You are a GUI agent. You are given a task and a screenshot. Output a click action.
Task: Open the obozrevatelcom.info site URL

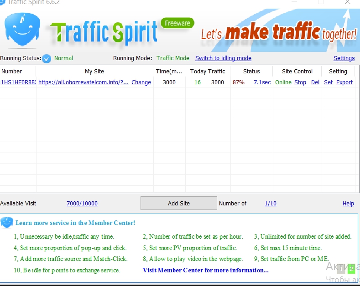tap(83, 82)
